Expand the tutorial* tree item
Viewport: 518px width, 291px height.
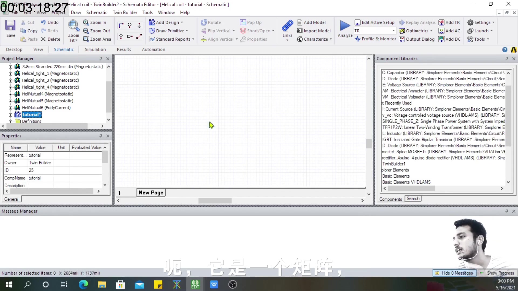click(x=11, y=114)
